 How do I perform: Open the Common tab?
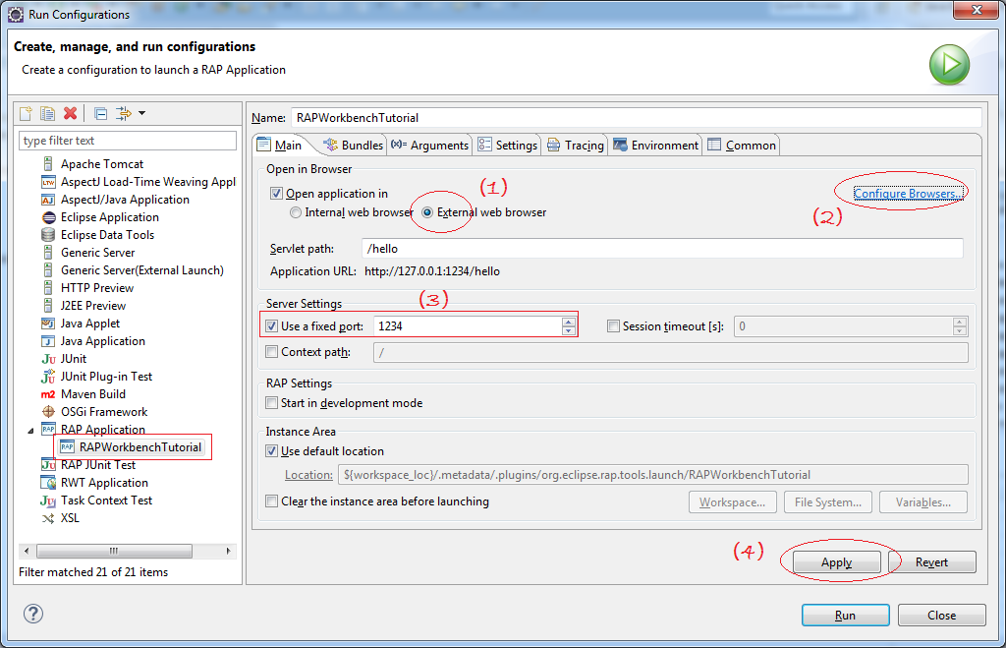[742, 146]
